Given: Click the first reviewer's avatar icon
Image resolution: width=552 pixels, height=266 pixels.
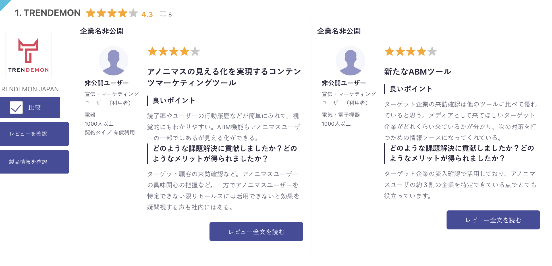Looking at the screenshot, I should coord(113,61).
